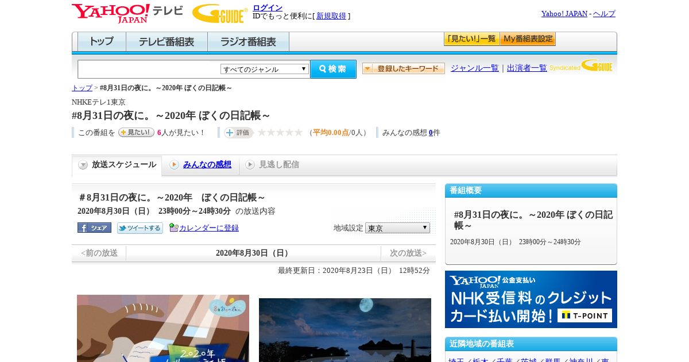
Task: Share on Facebook with シェア button
Action: click(94, 228)
